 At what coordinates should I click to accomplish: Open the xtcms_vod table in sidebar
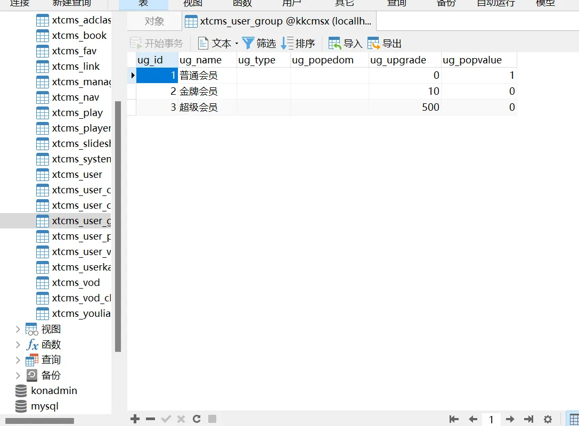[76, 283]
